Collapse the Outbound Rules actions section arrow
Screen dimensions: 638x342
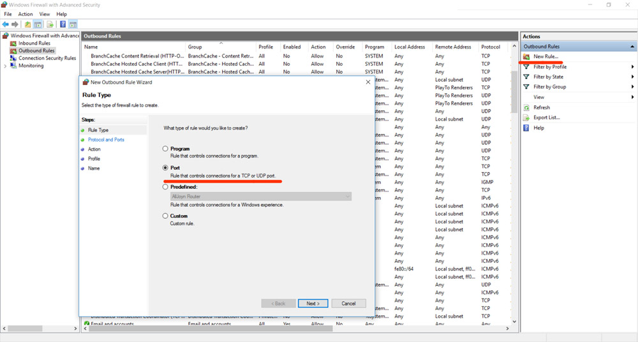[632, 47]
